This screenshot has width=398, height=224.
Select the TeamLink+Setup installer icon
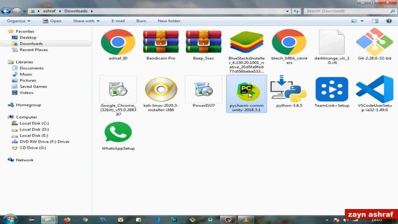[331, 89]
